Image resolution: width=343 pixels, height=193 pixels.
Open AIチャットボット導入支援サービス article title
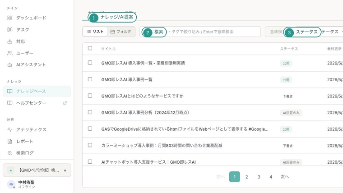pos(148,162)
